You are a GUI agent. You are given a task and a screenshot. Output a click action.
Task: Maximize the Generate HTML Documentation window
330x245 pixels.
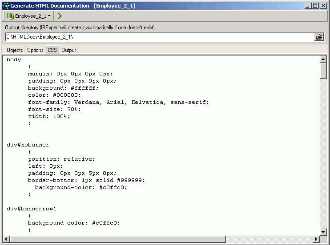[315, 5]
